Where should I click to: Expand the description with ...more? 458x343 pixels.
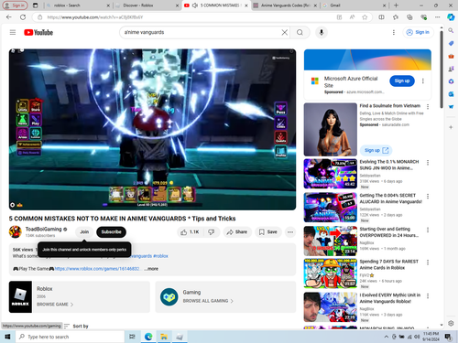151,269
